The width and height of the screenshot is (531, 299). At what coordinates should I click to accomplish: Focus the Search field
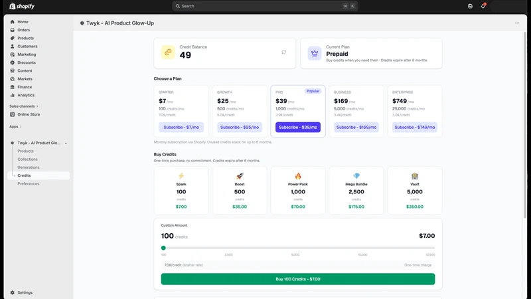click(x=265, y=6)
